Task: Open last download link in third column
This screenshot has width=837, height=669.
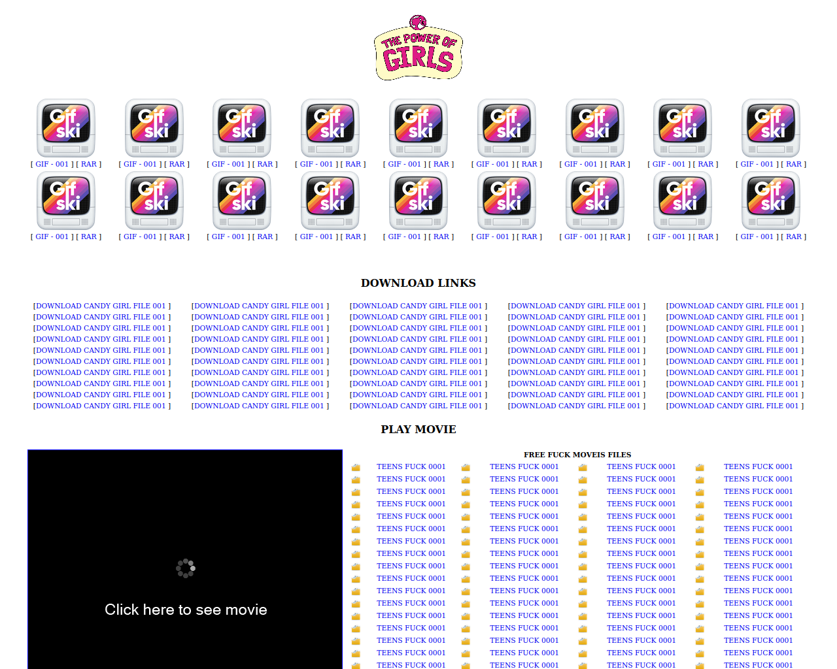Action: tap(418, 406)
